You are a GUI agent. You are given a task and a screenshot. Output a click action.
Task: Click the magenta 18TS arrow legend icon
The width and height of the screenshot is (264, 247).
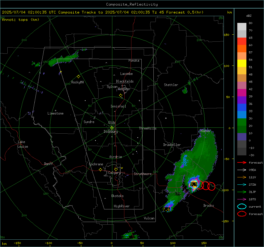click(242, 199)
